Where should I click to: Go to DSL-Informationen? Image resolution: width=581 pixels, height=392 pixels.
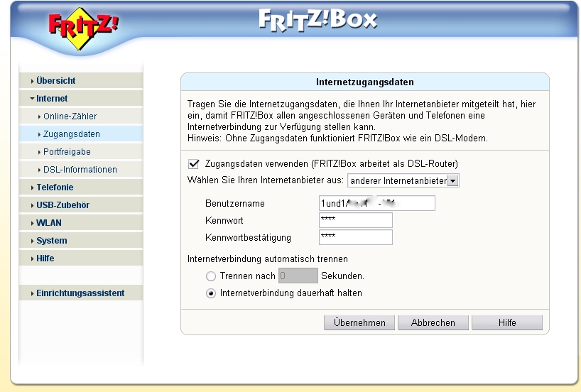pos(81,170)
